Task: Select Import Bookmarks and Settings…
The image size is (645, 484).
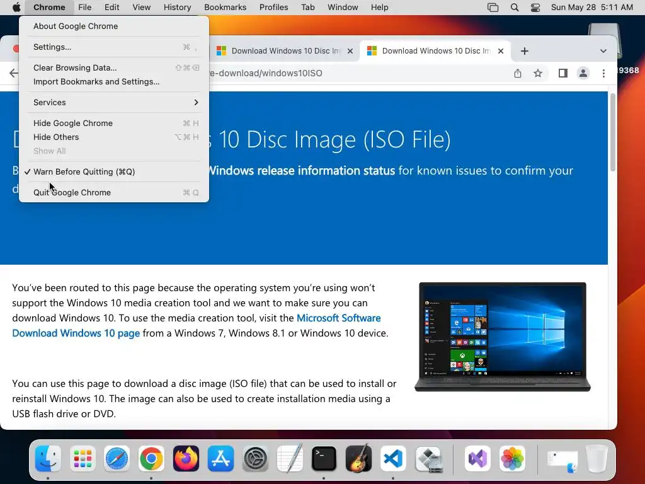Action: (114, 81)
